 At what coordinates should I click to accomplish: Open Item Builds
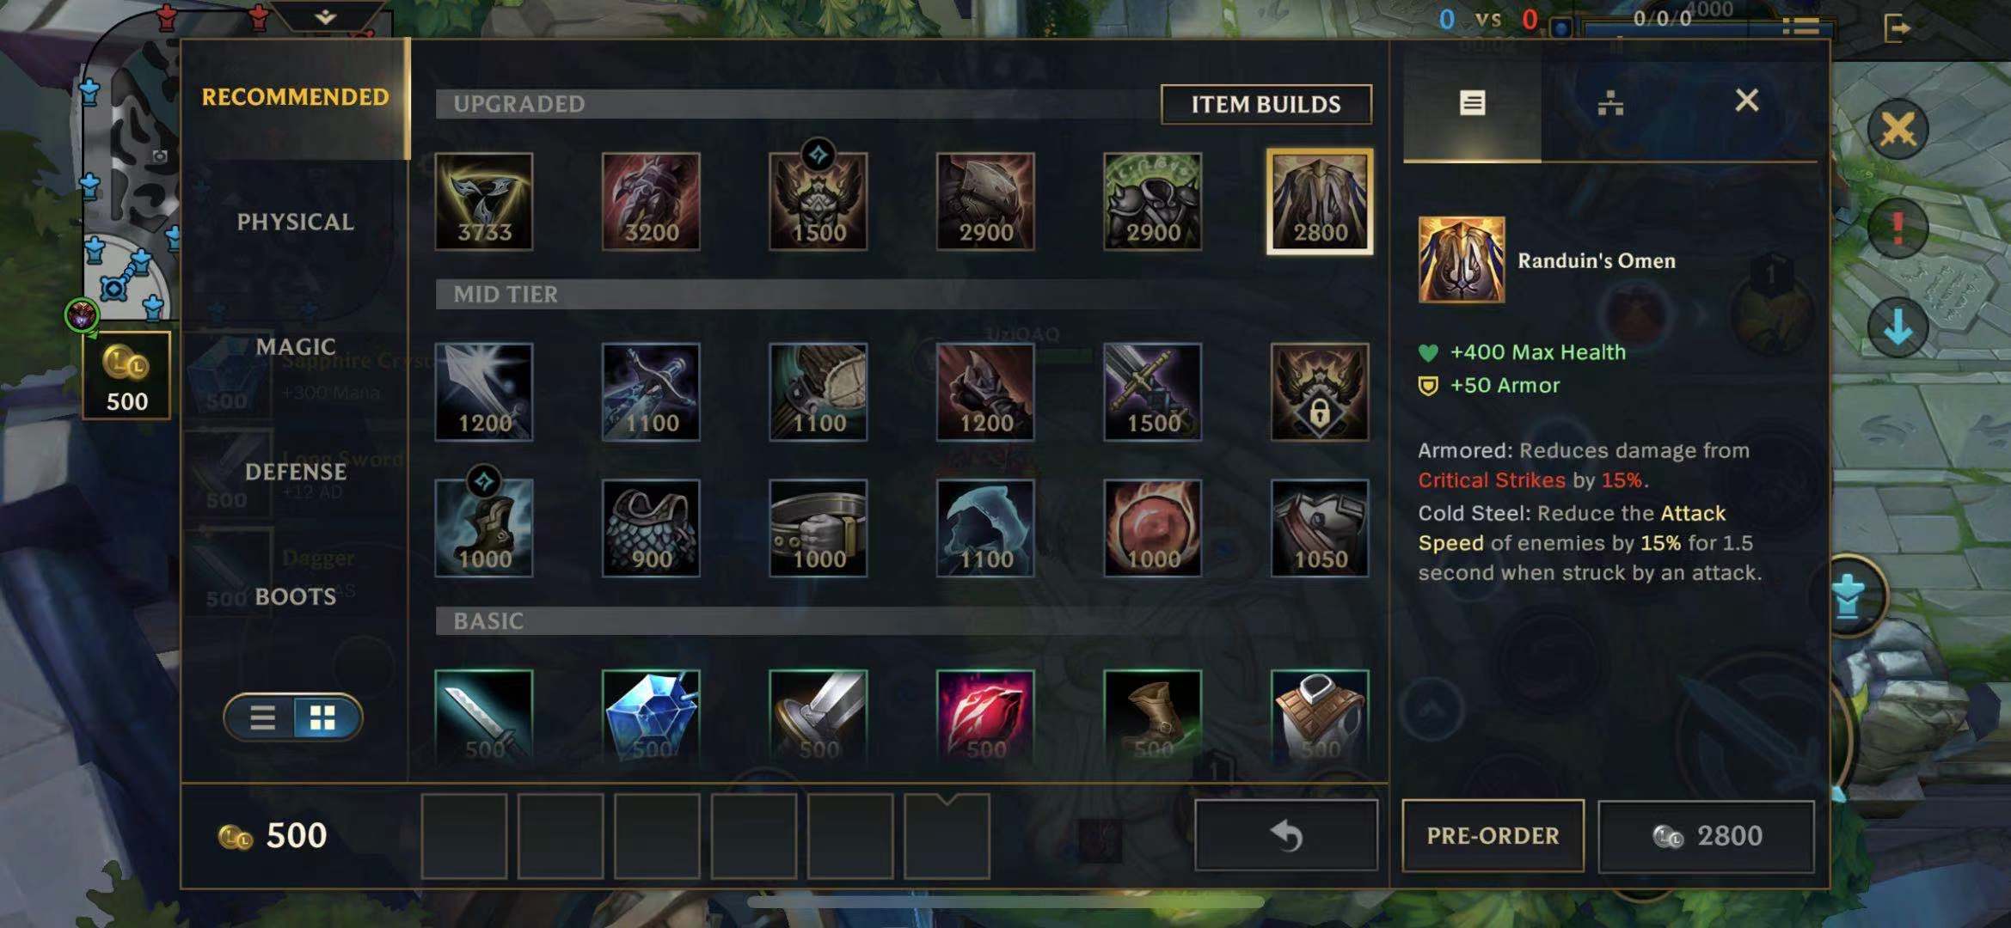1266,104
